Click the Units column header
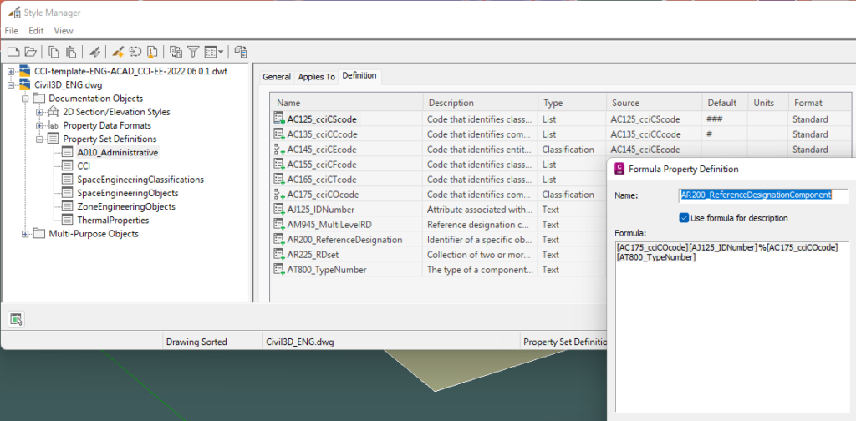 [768, 103]
